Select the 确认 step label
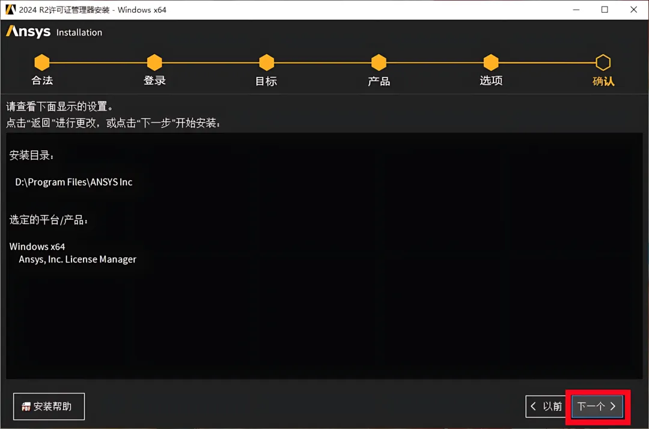The height and width of the screenshot is (429, 649). (x=603, y=81)
